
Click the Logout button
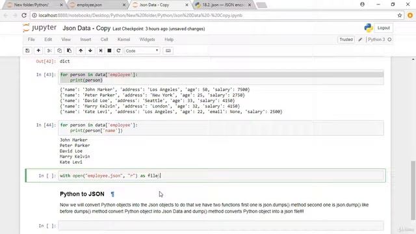(x=383, y=28)
